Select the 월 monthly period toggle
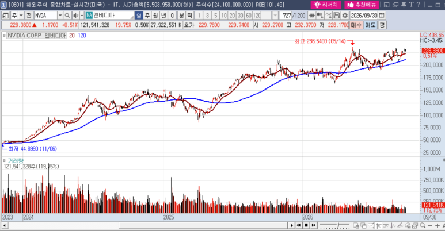This screenshot has height=231, width=445. click(x=155, y=16)
